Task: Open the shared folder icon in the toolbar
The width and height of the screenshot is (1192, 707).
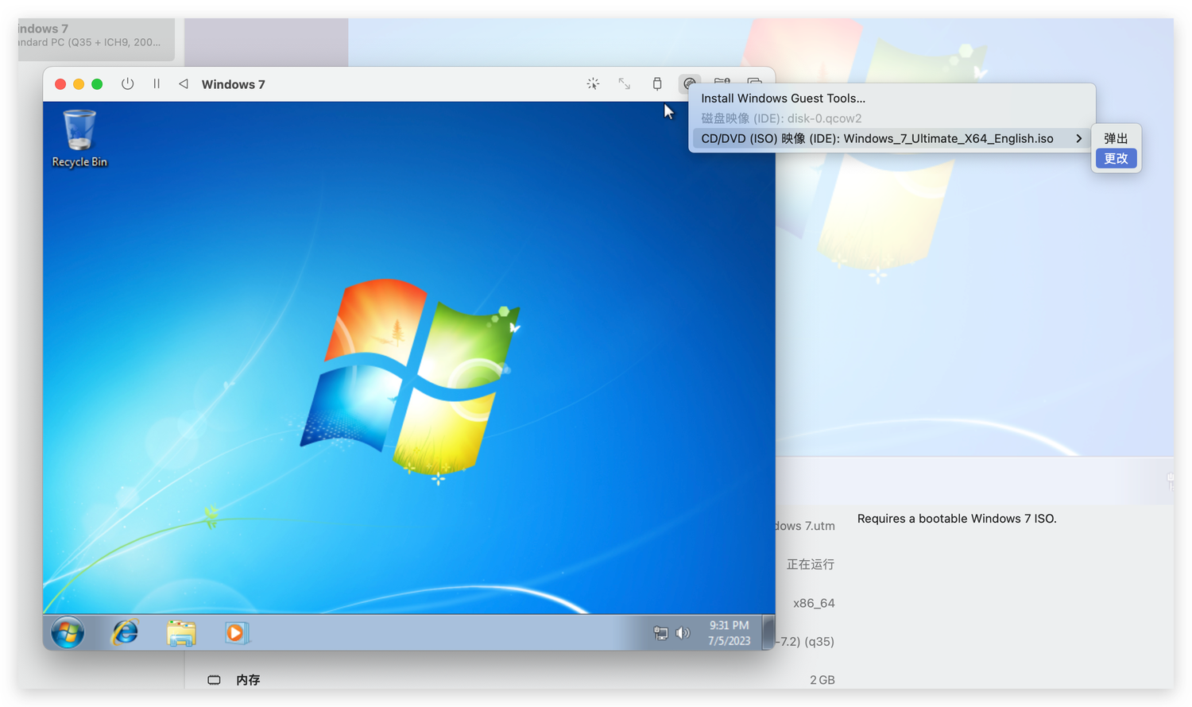Action: click(722, 82)
